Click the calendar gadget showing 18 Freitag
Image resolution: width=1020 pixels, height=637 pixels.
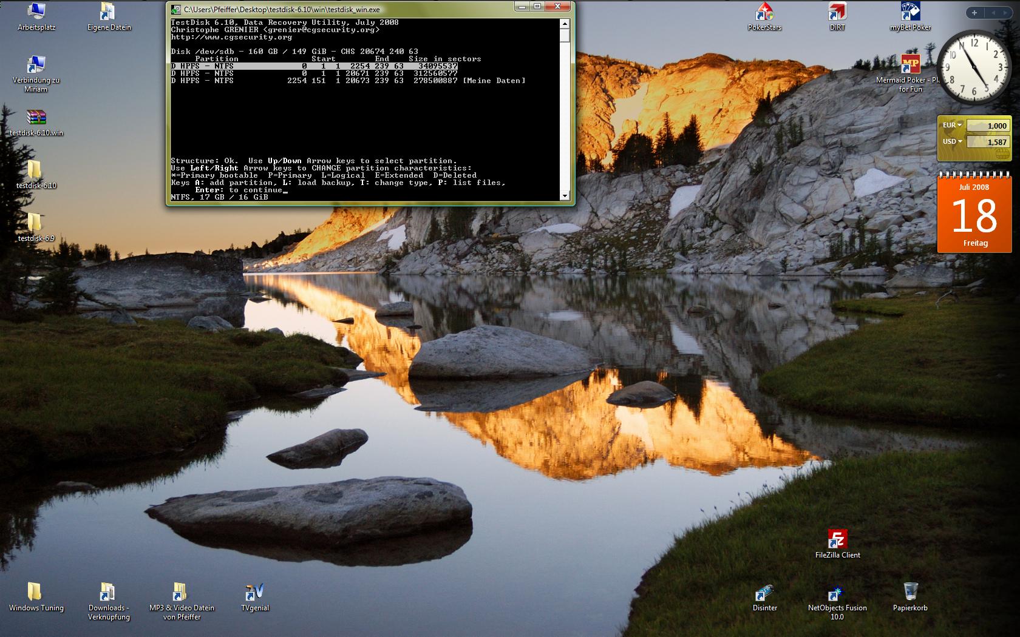[974, 213]
